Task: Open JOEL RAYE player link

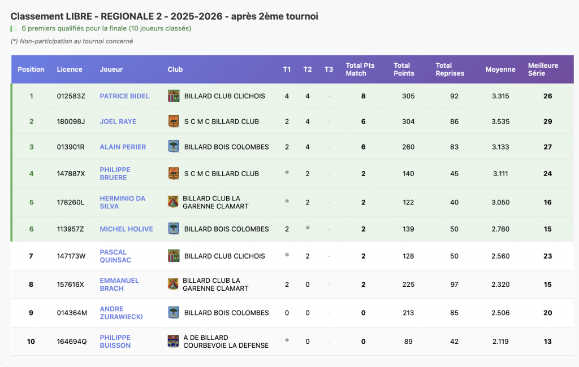Action: tap(118, 121)
